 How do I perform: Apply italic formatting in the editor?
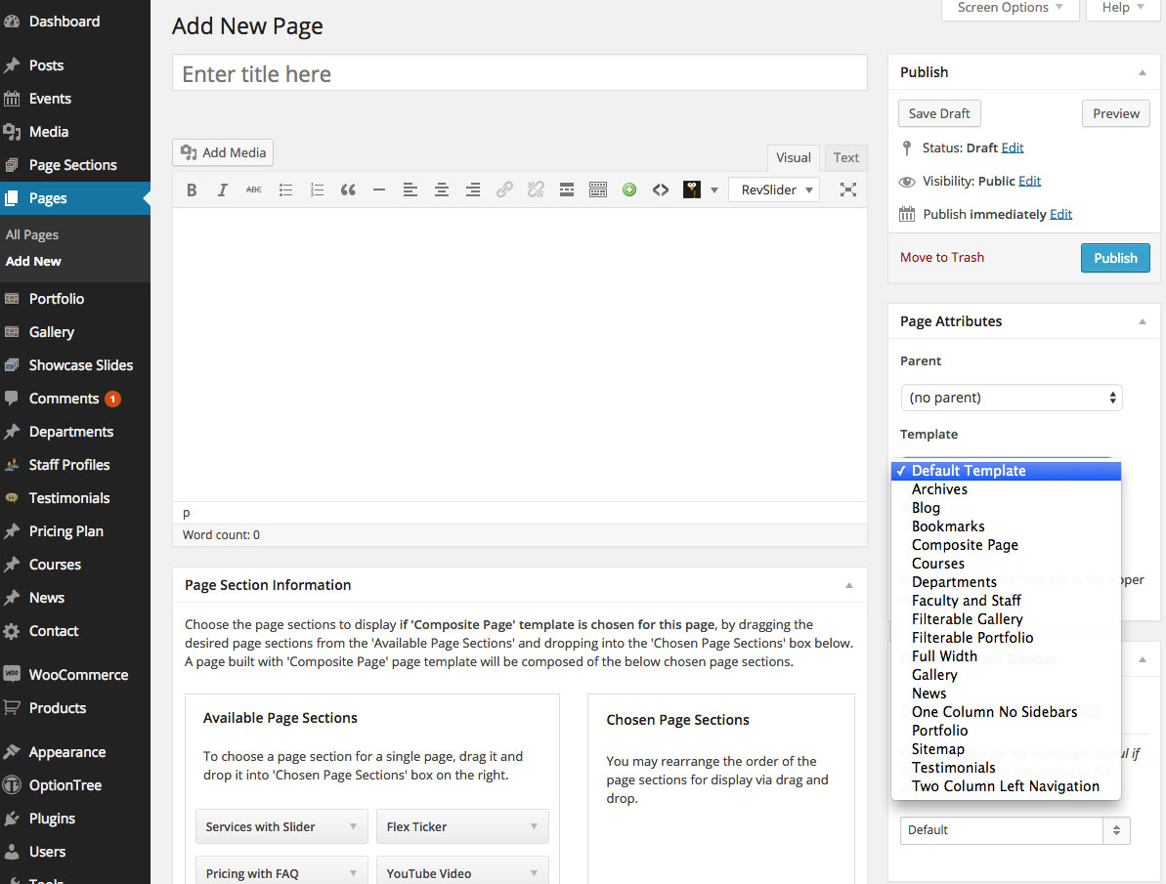(x=223, y=189)
